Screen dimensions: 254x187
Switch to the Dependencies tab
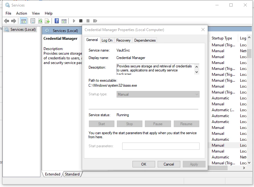pyautogui.click(x=145, y=40)
